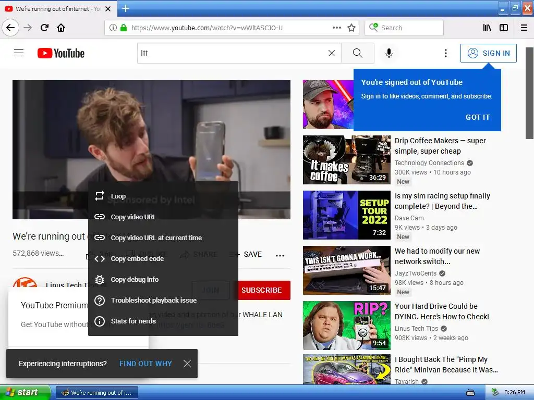Open 'Drip Coffee Makers — super simple' title
Screen dimensions: 534x400
point(440,146)
